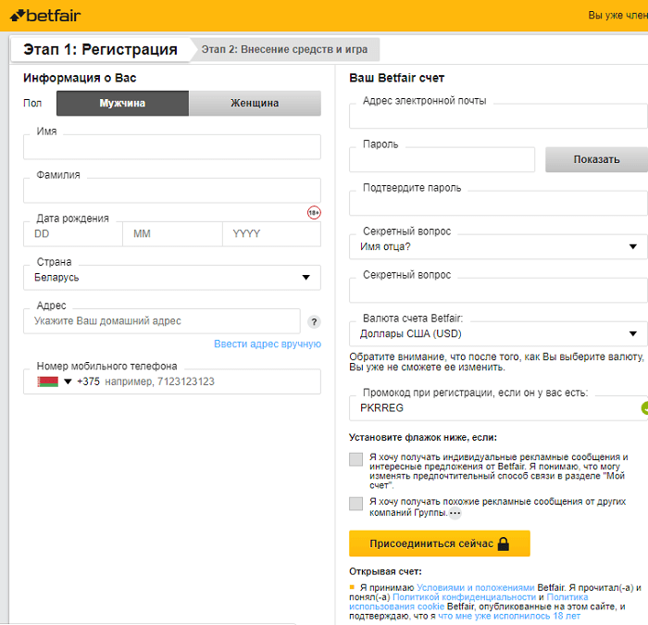
Task: Click the Belarus flag phone code selector
Action: coord(54,381)
